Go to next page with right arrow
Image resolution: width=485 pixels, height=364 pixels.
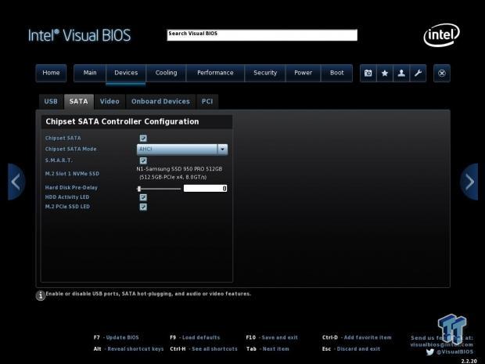click(469, 182)
